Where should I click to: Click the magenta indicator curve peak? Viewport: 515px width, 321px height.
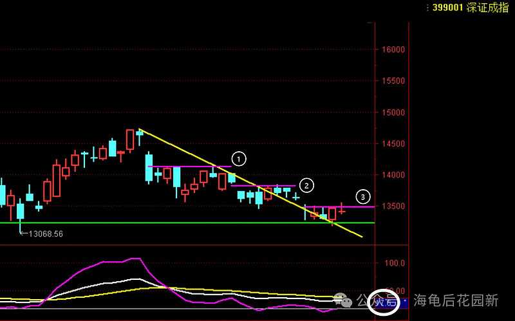(135, 259)
